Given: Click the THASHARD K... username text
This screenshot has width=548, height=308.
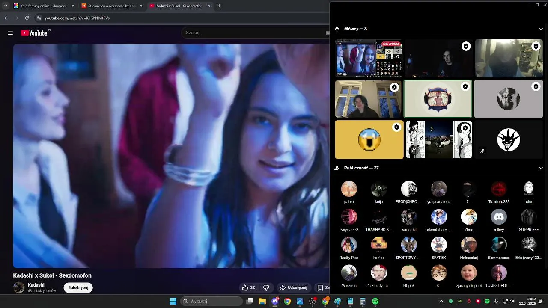Looking at the screenshot, I should [378, 230].
